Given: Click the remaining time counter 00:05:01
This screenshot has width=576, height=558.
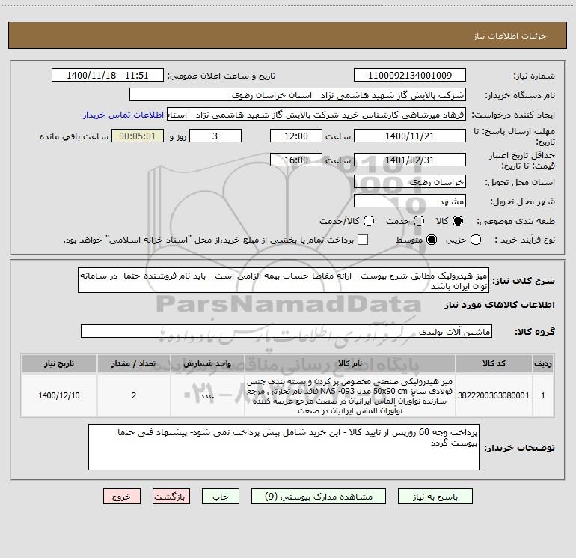Looking at the screenshot, I should point(138,136).
